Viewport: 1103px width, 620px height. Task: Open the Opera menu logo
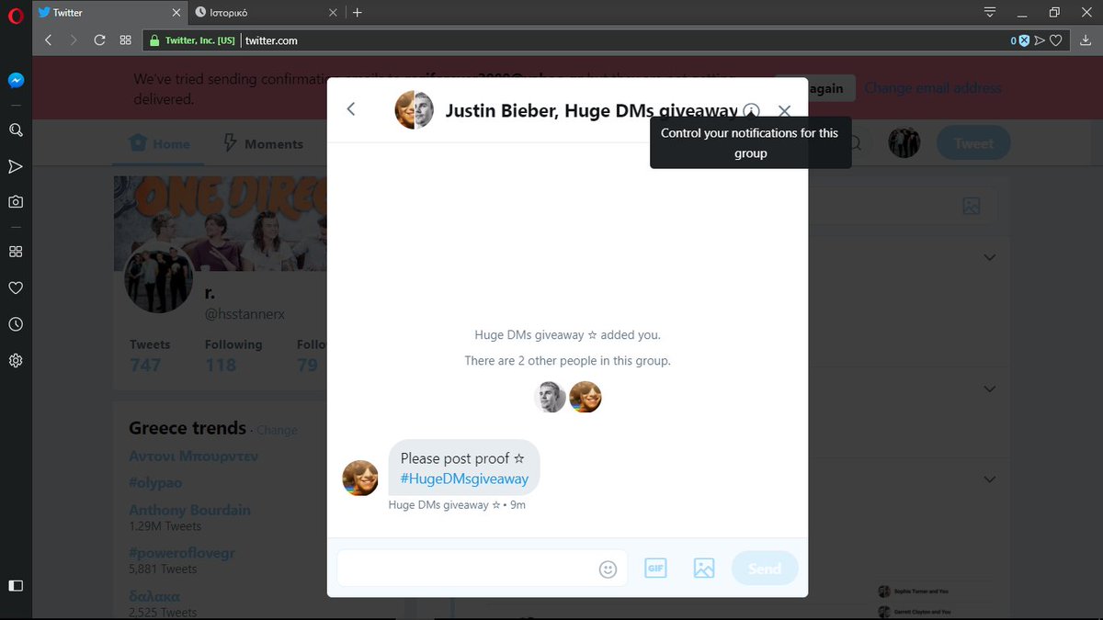coord(15,14)
